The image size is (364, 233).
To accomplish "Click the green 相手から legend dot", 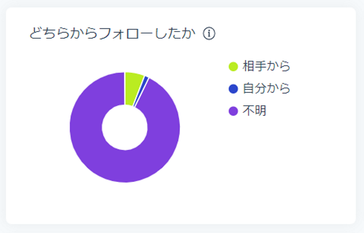I will 233,67.
